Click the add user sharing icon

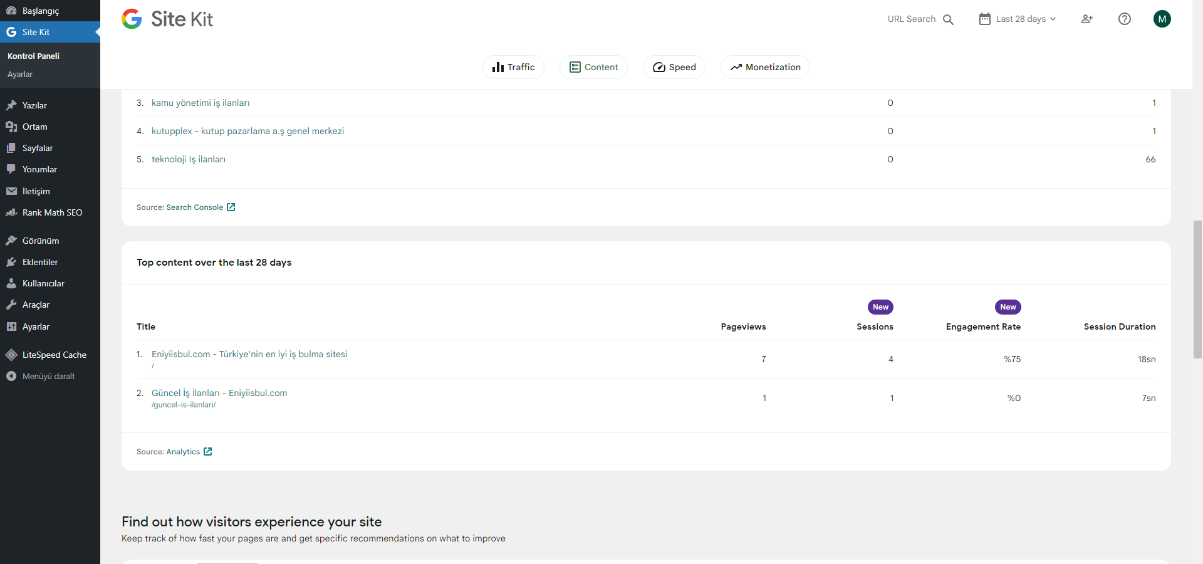click(1087, 19)
